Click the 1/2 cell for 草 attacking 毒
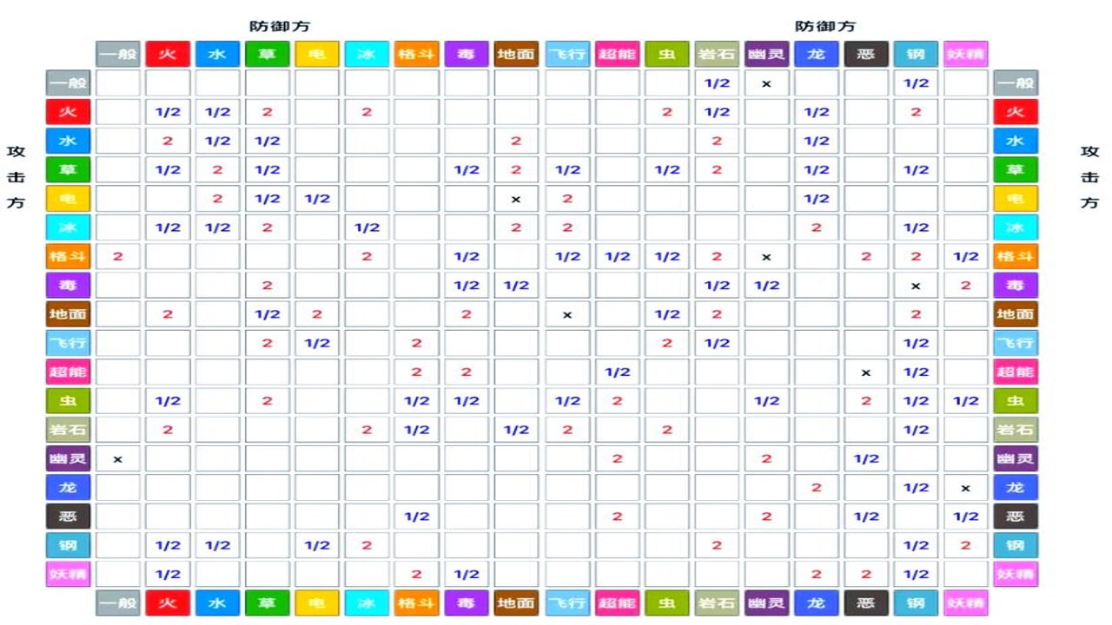 coord(467,170)
